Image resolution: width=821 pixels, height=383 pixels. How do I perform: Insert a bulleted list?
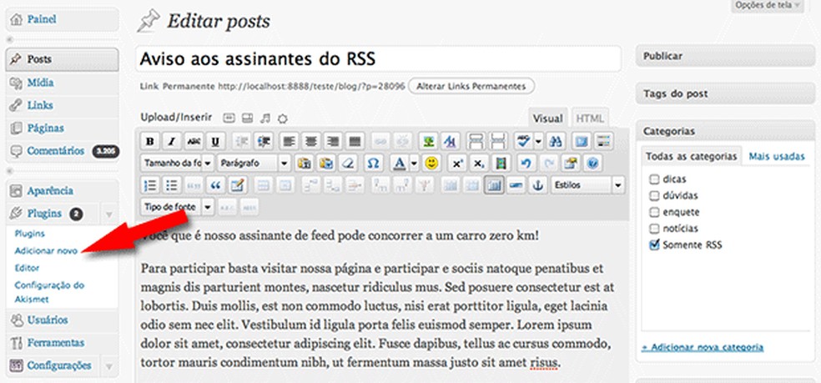pyautogui.click(x=172, y=185)
